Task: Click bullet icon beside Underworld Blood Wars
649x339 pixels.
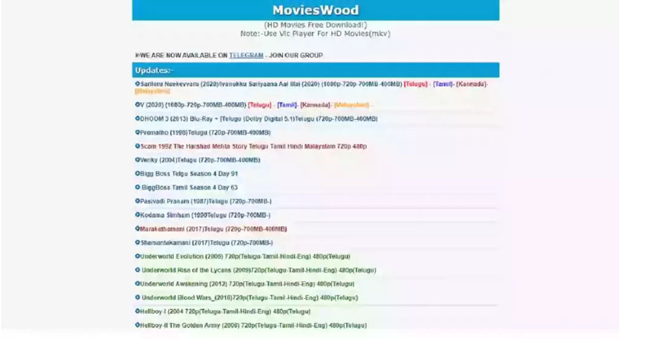Action: point(137,297)
